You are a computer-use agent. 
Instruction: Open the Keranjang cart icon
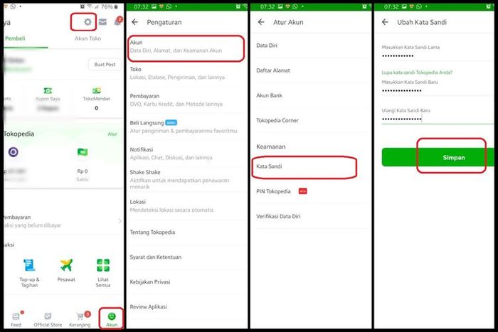click(x=80, y=316)
